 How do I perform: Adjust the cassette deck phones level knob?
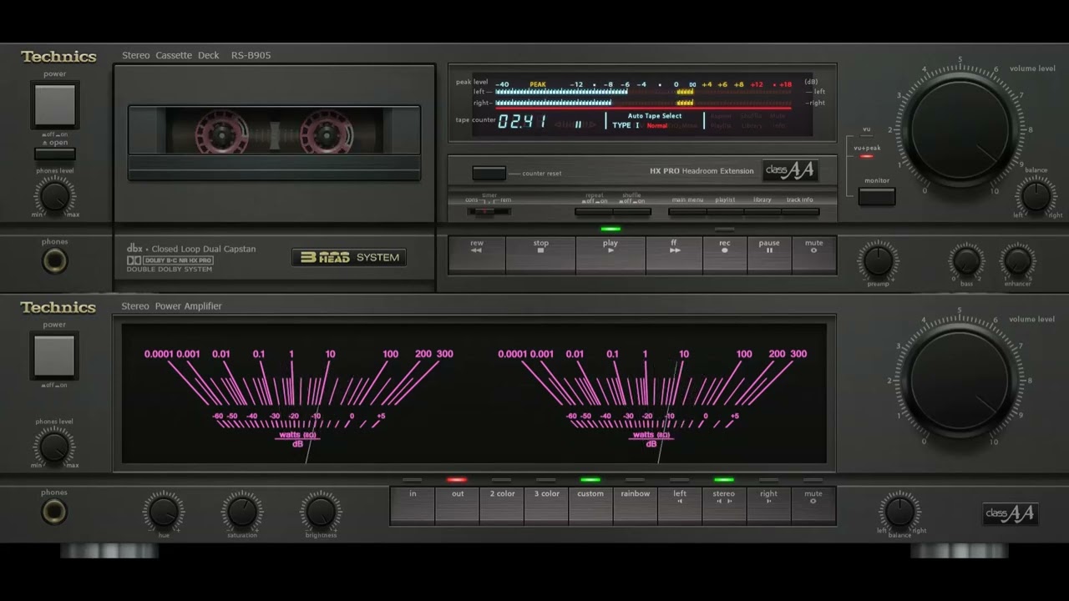click(x=55, y=196)
